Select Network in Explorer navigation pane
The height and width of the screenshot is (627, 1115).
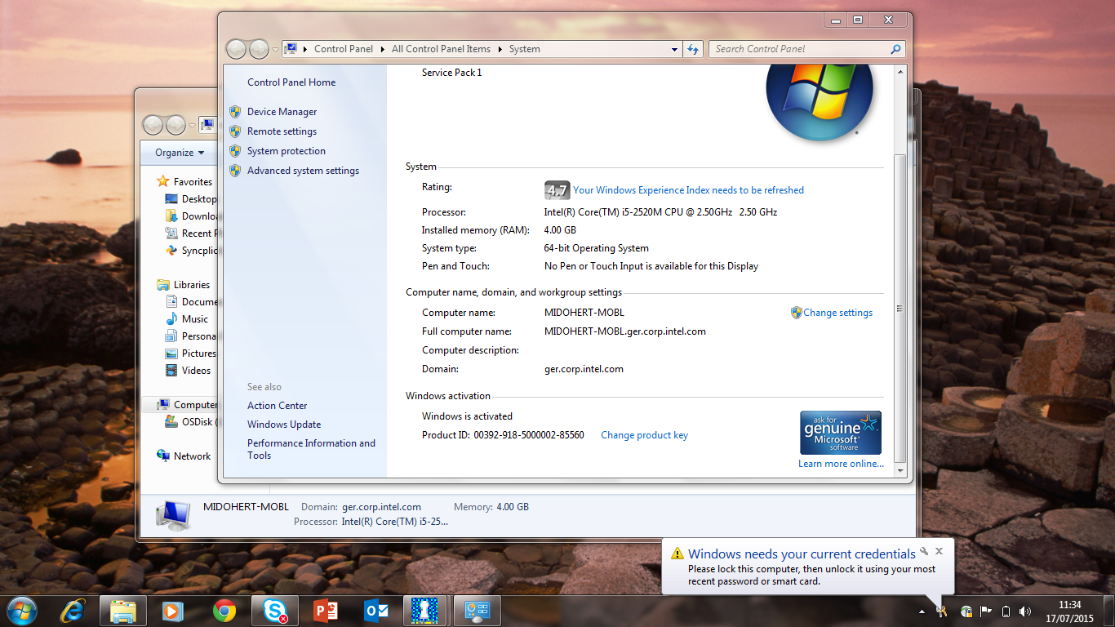pos(192,456)
